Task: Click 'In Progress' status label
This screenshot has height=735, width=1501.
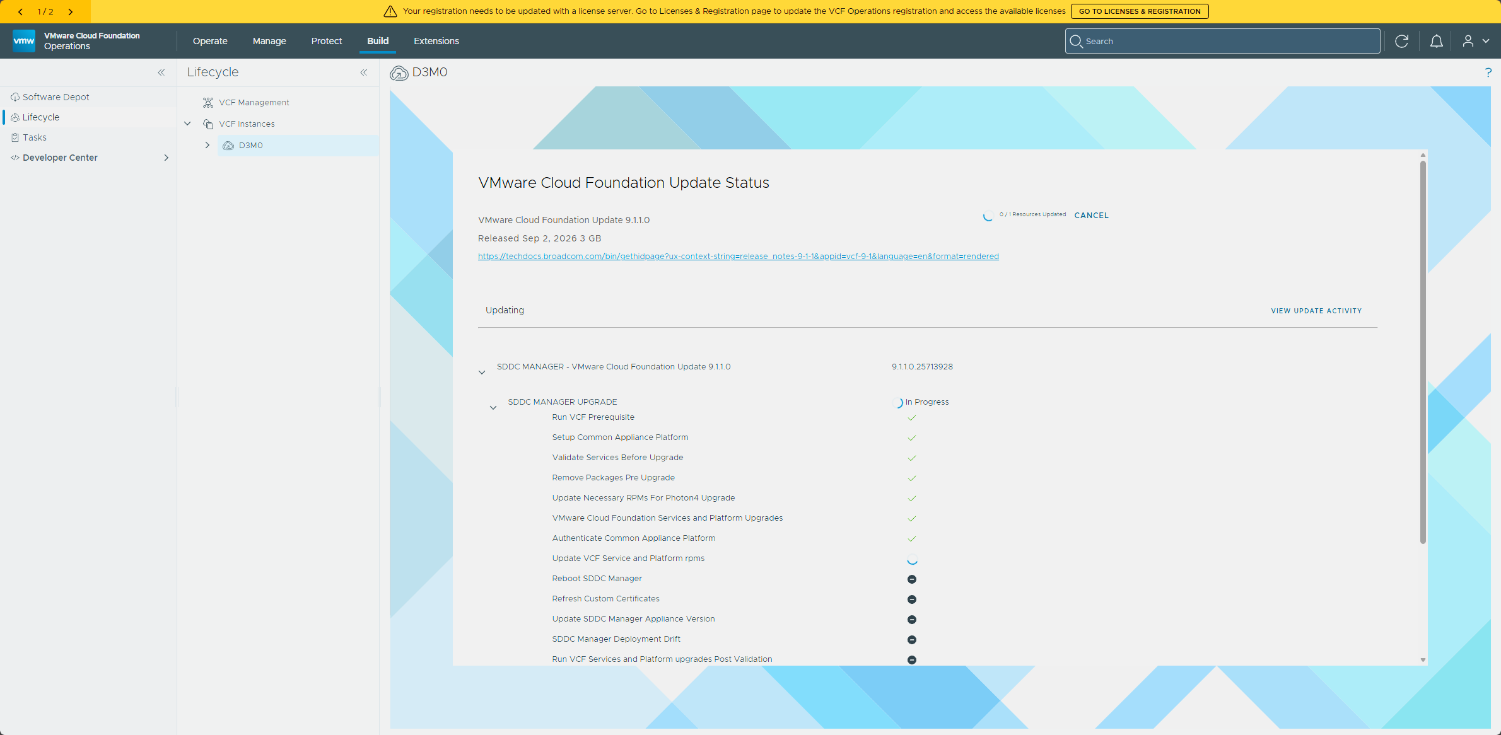Action: click(927, 402)
